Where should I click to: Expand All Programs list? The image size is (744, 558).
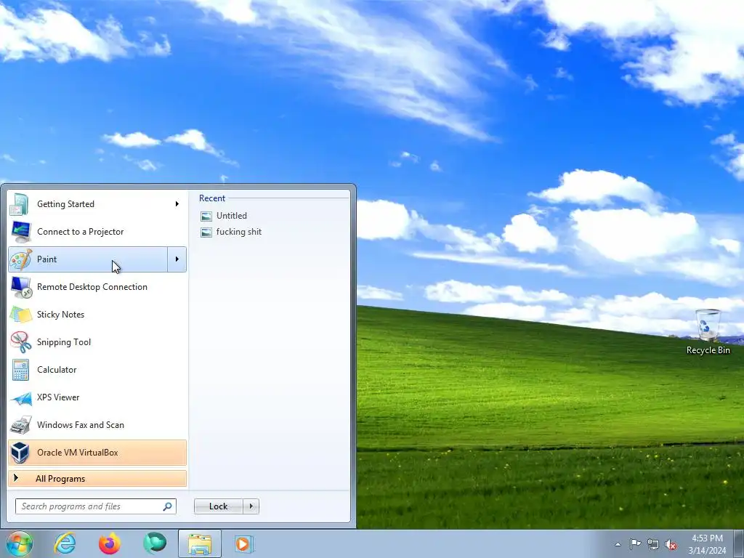pyautogui.click(x=97, y=479)
